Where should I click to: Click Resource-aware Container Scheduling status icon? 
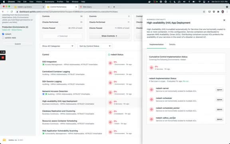110,122
